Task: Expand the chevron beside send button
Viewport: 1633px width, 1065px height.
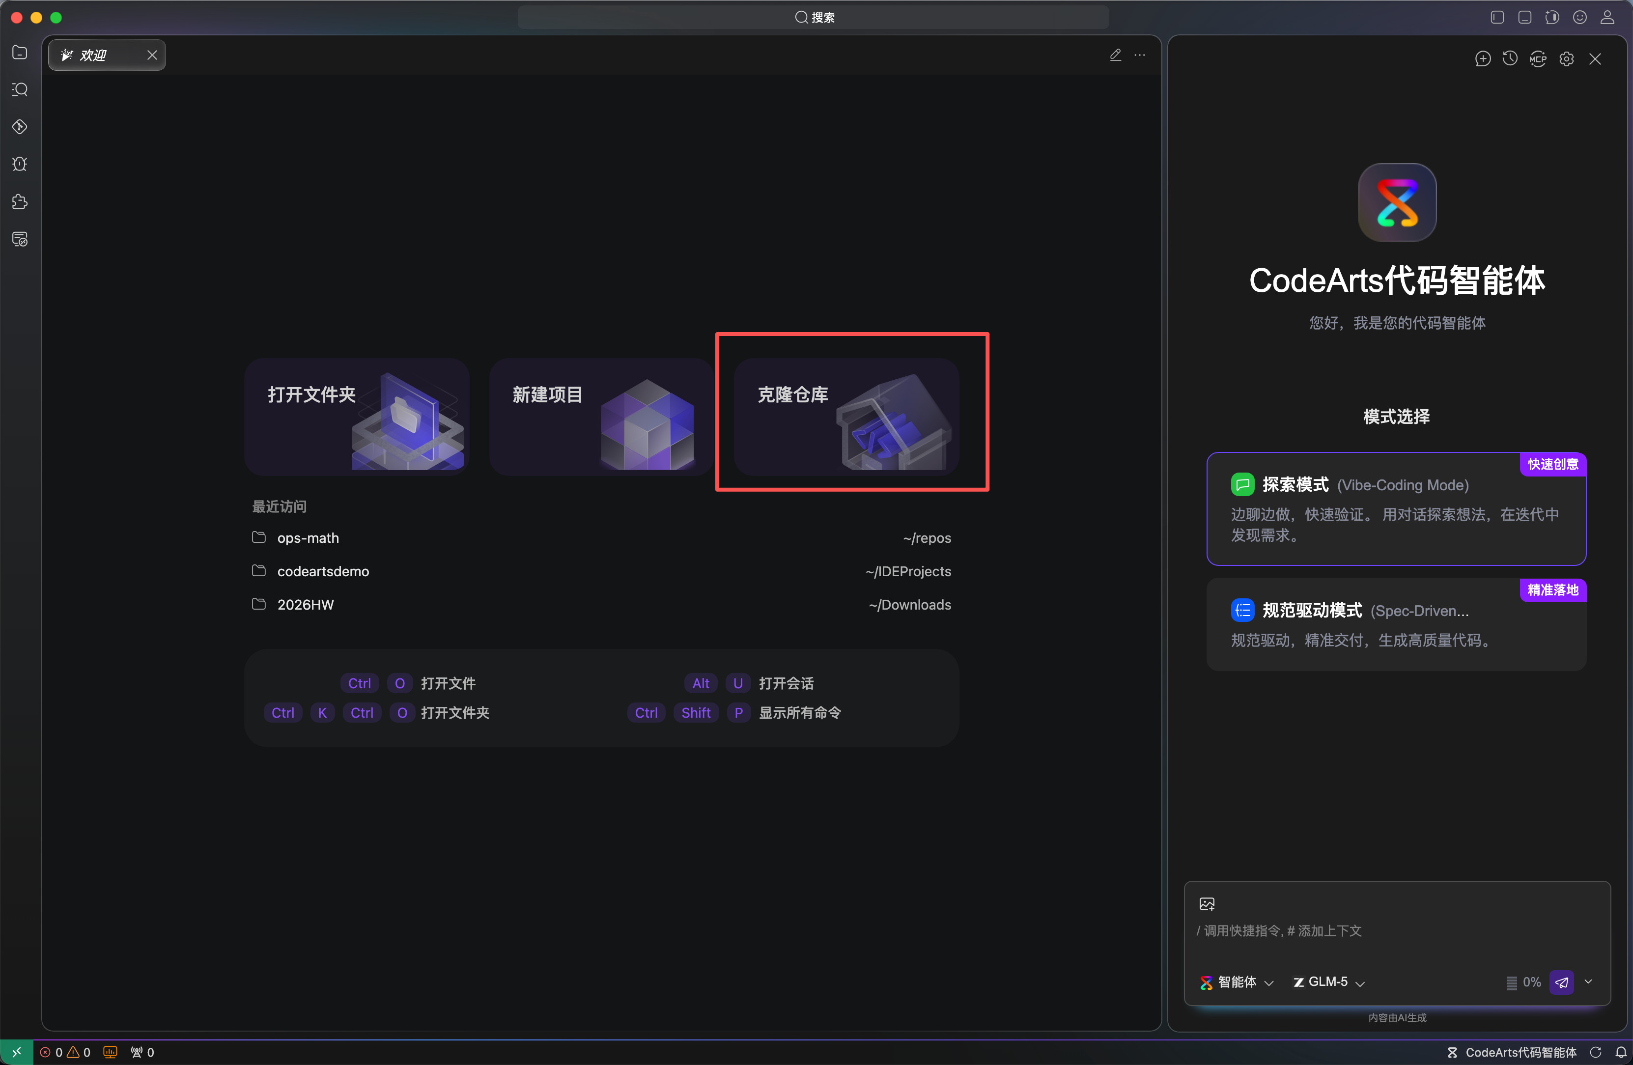Action: [1588, 982]
